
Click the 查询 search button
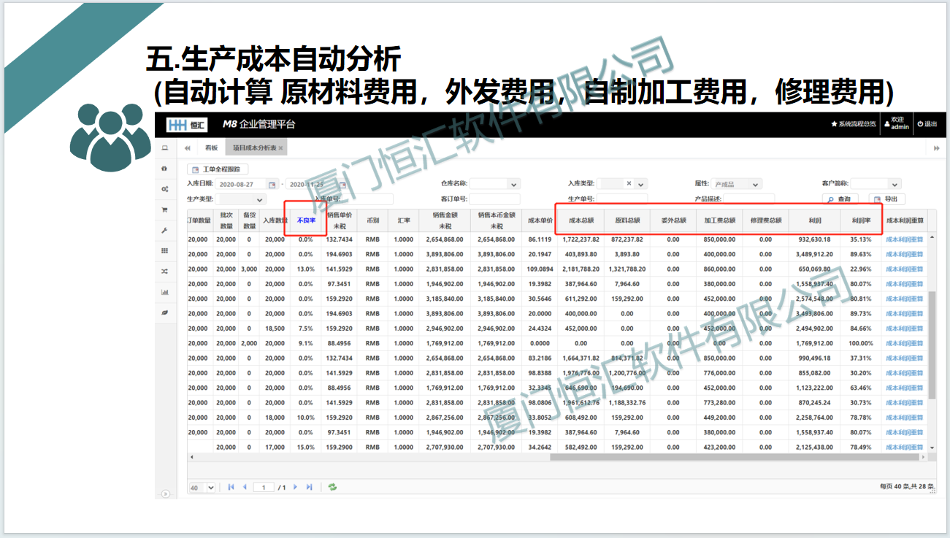(x=840, y=199)
